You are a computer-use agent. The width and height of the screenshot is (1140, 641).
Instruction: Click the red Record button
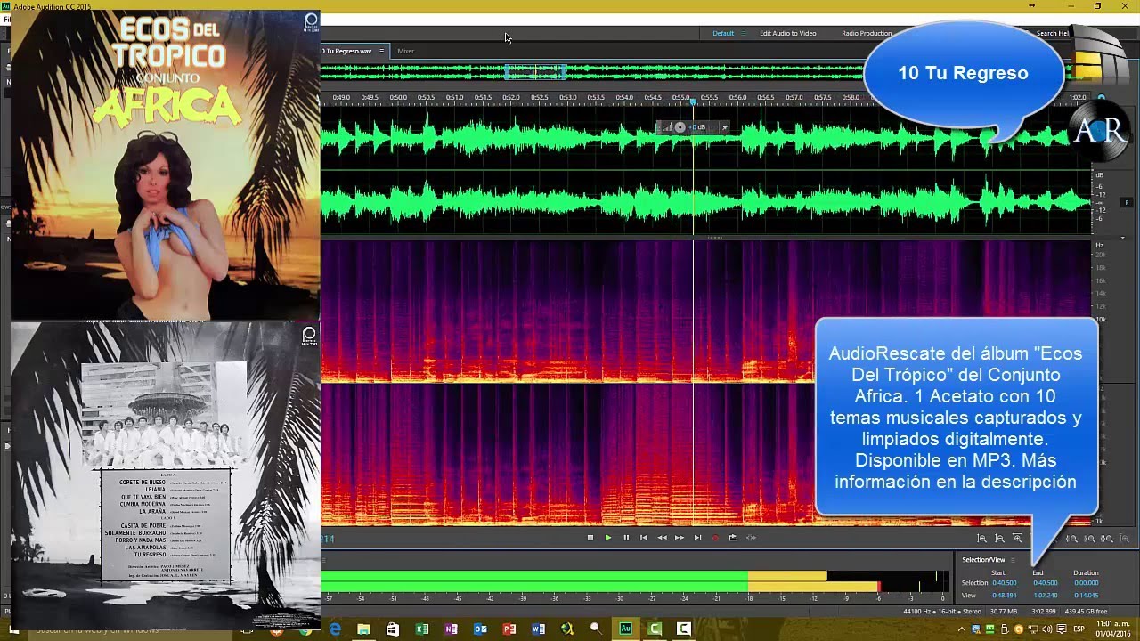tap(715, 538)
